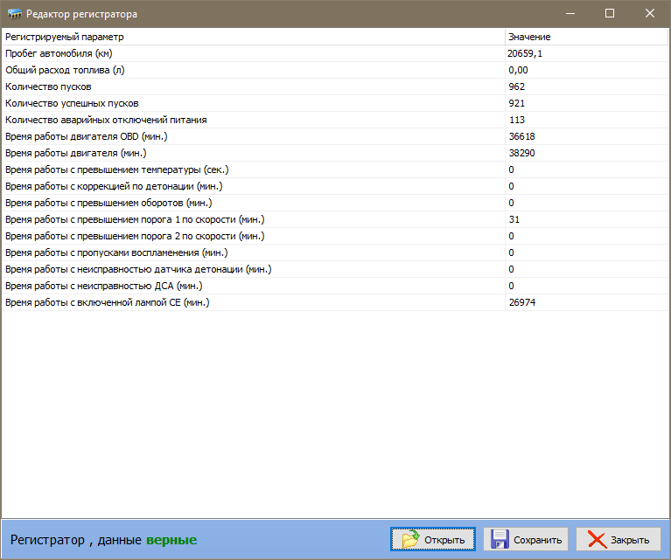Screen dimensions: 671x560
Task: Click the floppy disk icon on Сохранить
Action: pos(499,540)
